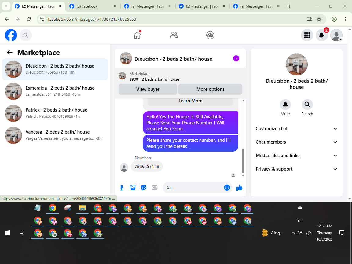Open Task View on the taskbar

tap(22, 233)
